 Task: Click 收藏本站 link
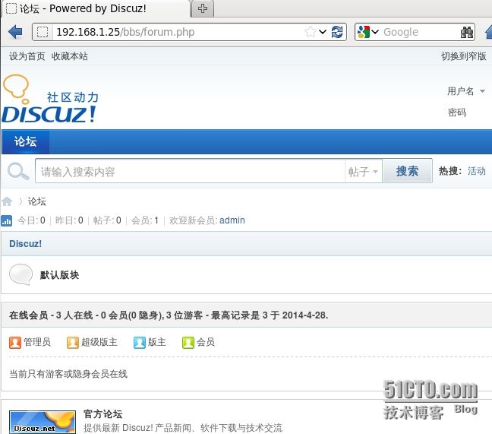(69, 56)
